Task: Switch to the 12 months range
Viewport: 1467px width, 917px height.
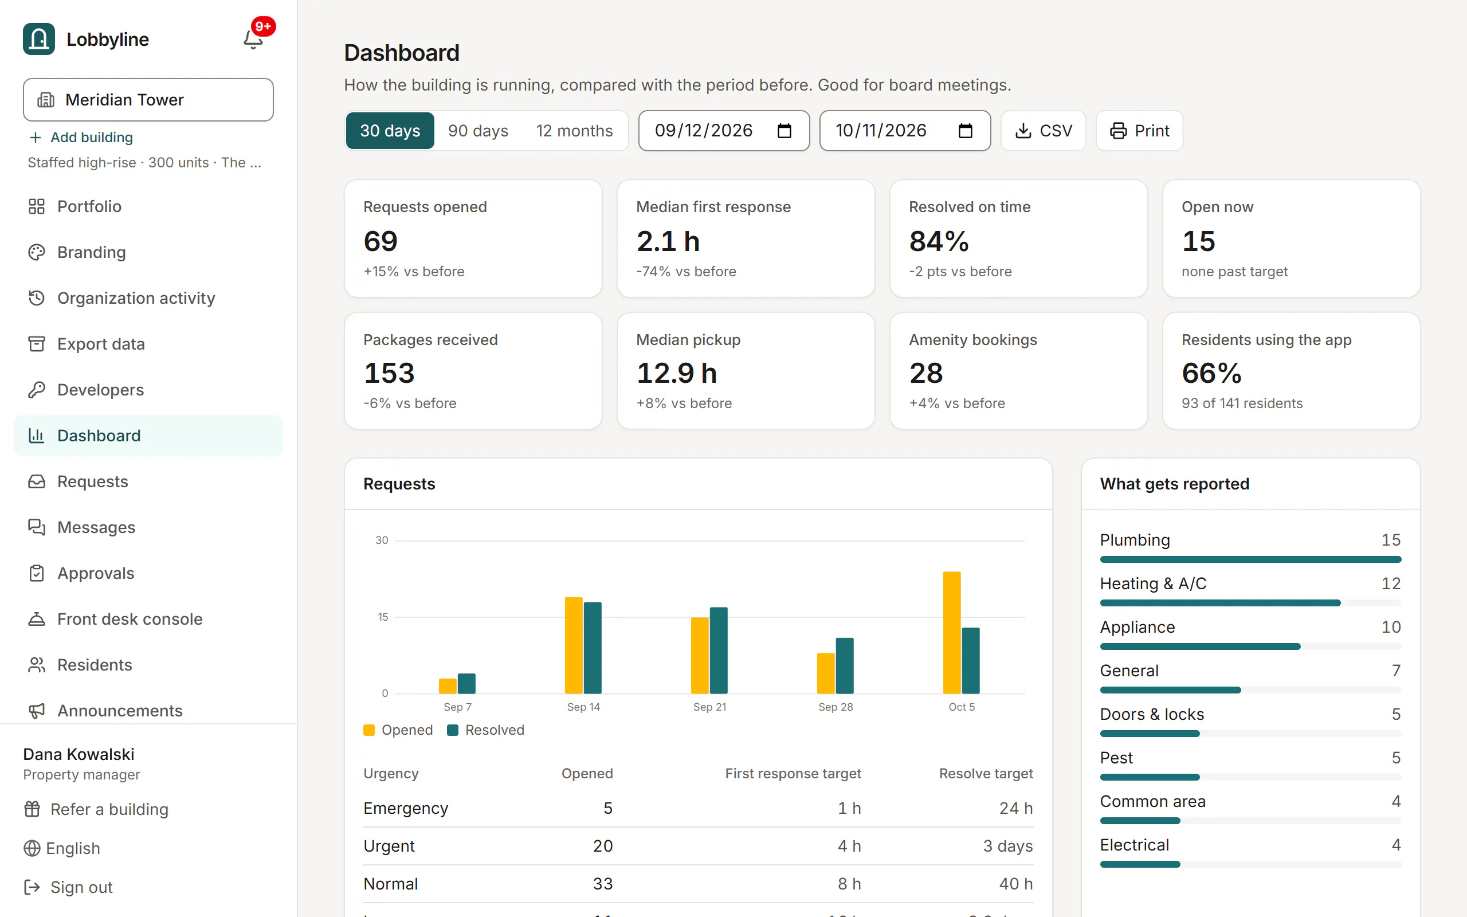Action: point(574,131)
